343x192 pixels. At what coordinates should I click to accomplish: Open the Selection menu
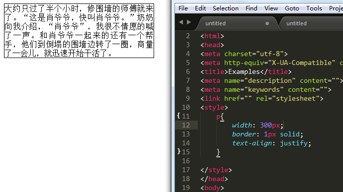click(226, 8)
